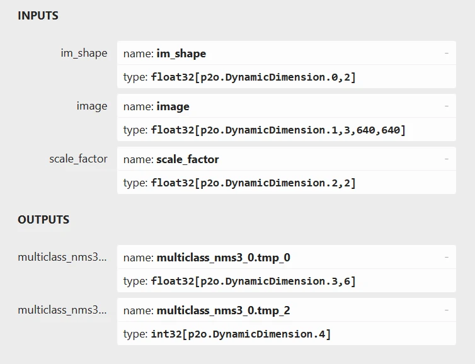Collapse the scale_factor input entry
Image resolution: width=475 pixels, height=364 pixels.
coord(447,159)
